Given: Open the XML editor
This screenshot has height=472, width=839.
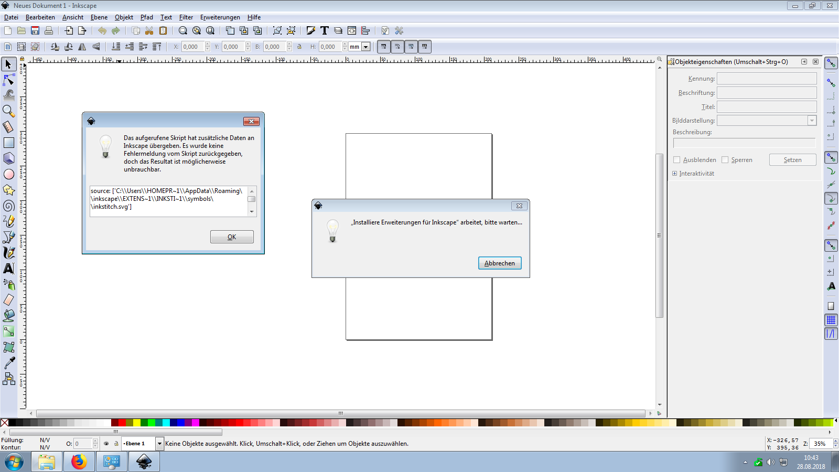Looking at the screenshot, I should coord(352,30).
